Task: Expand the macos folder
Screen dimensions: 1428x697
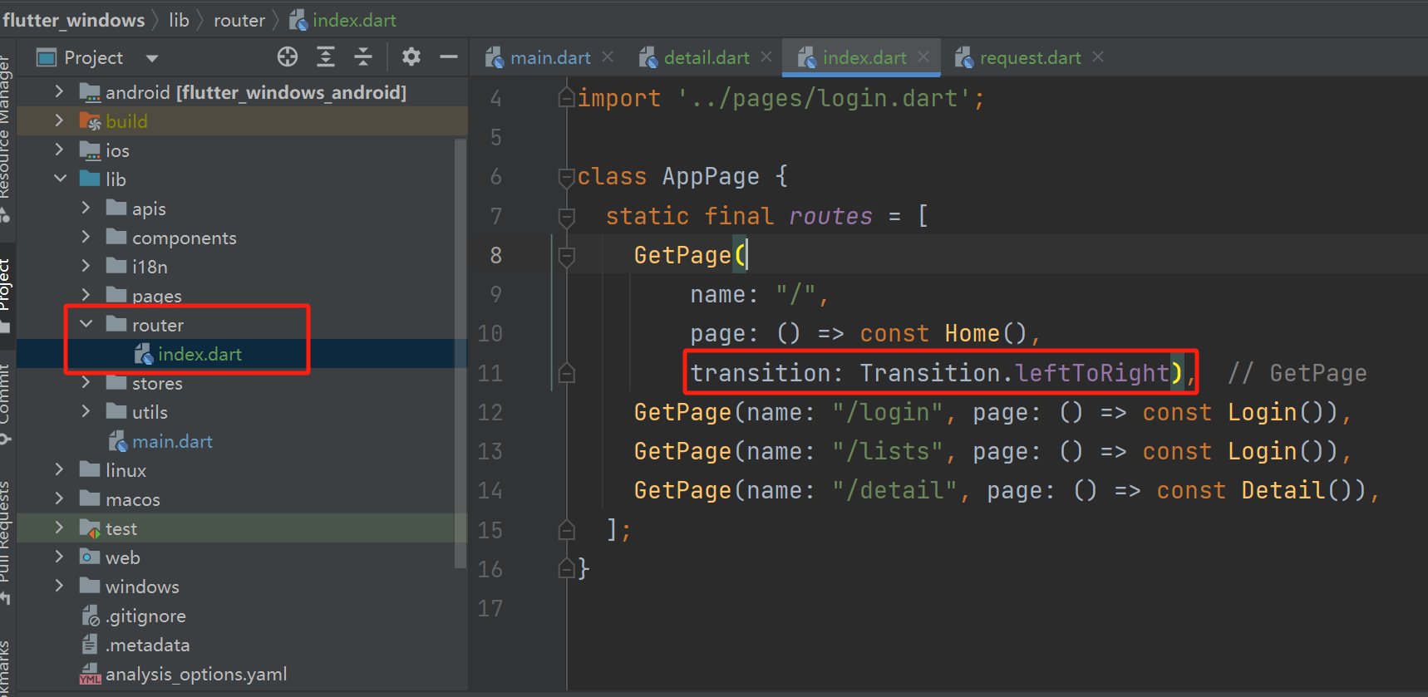Action: (x=59, y=498)
